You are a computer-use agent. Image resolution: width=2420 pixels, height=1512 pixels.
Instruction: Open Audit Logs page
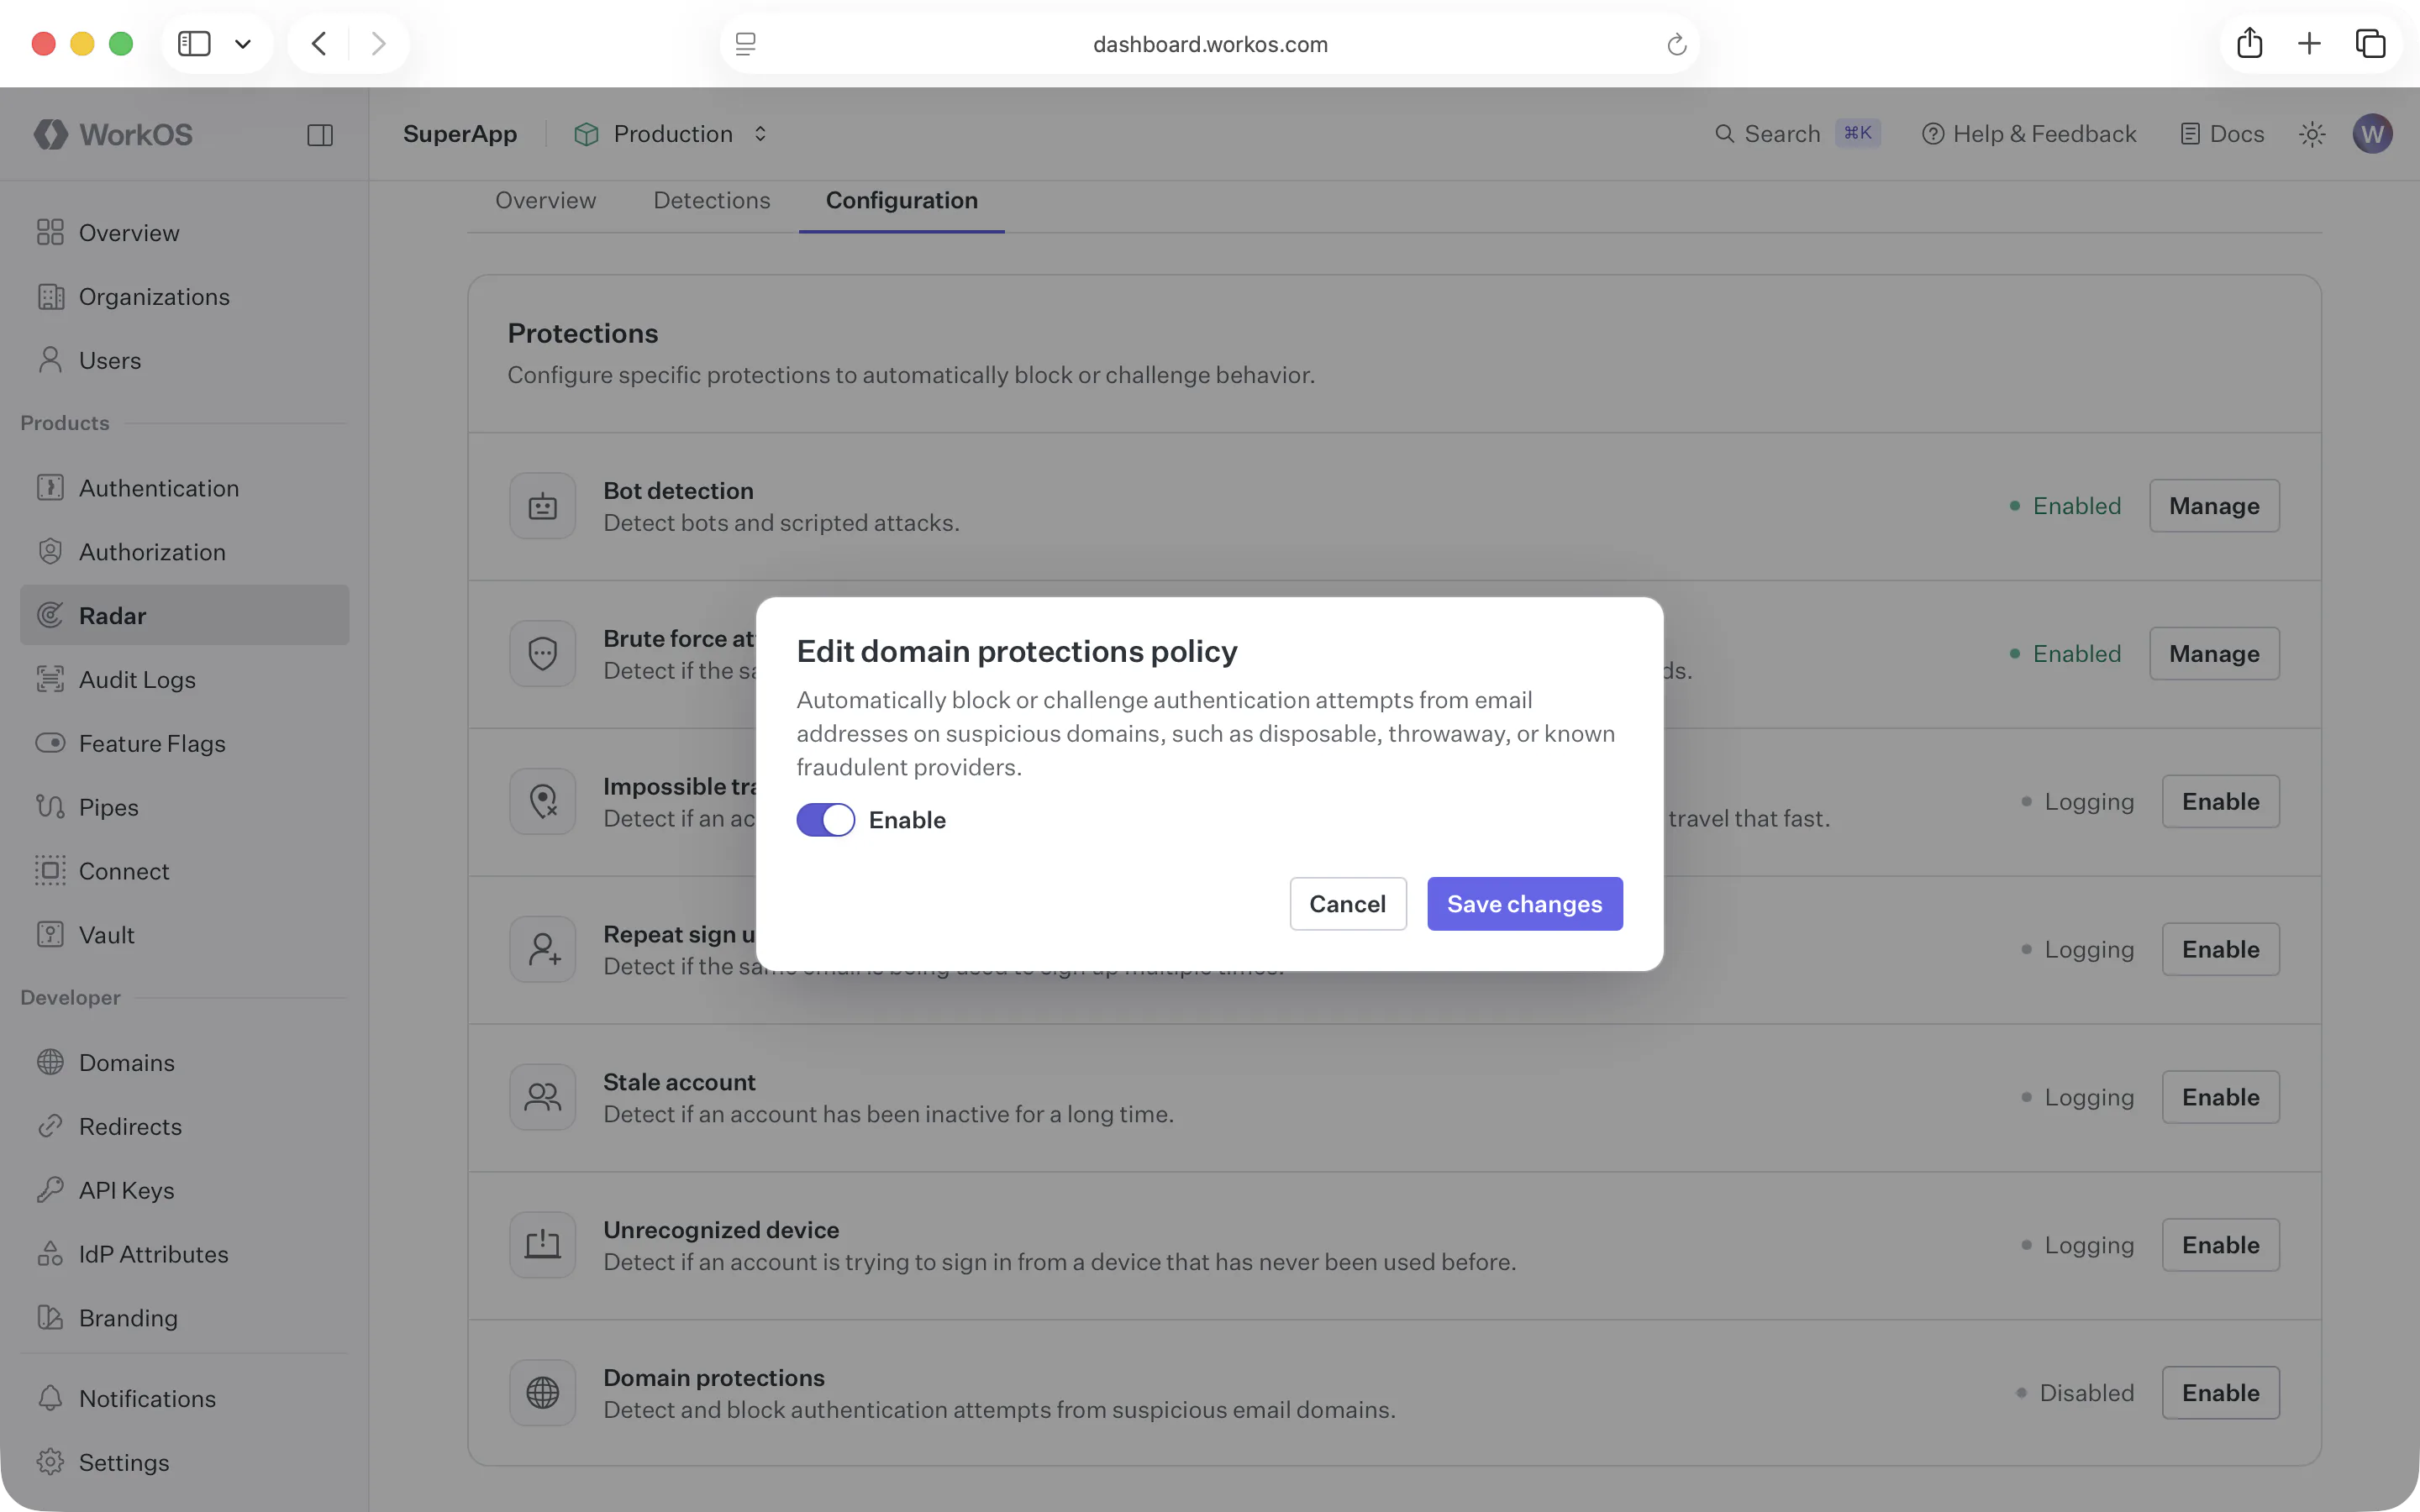pyautogui.click(x=137, y=680)
